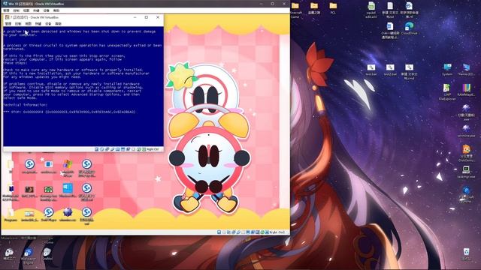Viewport: 481px width, 270px height.
Task: Click the 'Technical information:' line on blue screen
Action: [26, 105]
